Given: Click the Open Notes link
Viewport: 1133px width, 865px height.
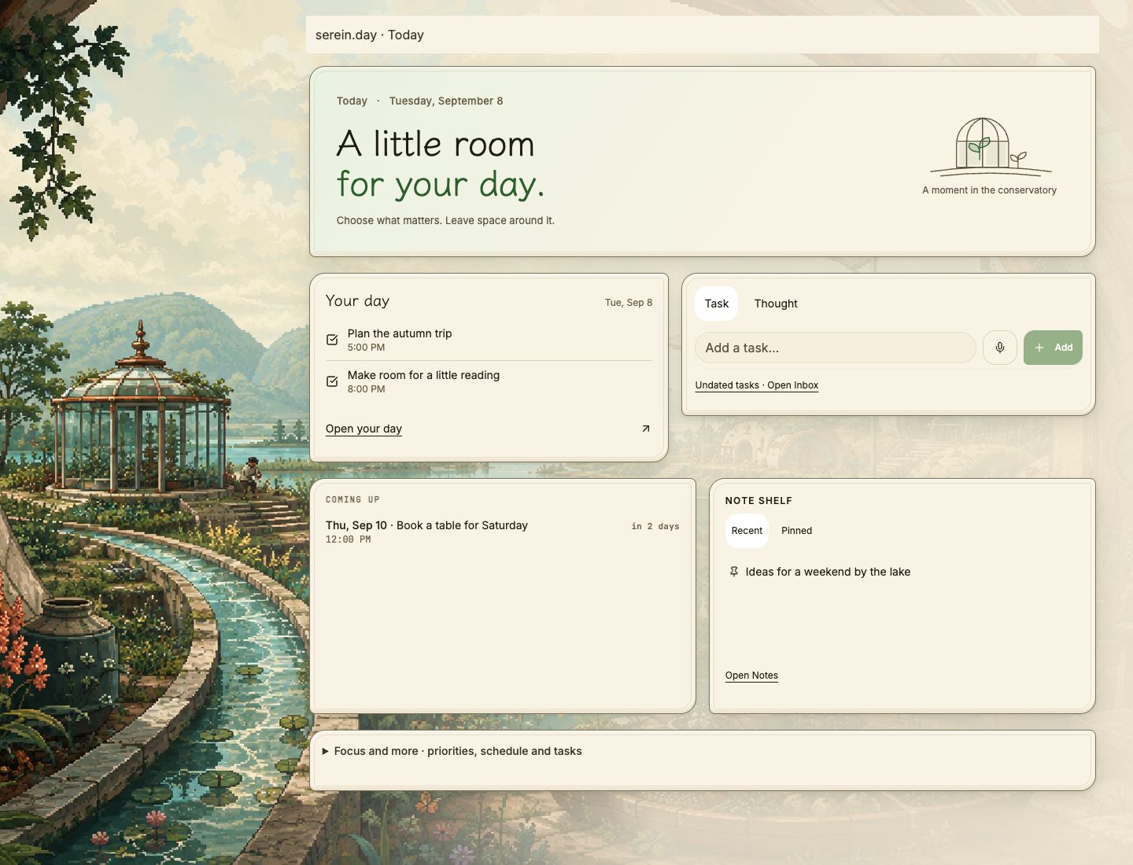Looking at the screenshot, I should 751,675.
